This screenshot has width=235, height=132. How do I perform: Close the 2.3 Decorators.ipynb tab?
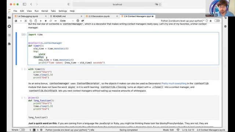point(117,16)
